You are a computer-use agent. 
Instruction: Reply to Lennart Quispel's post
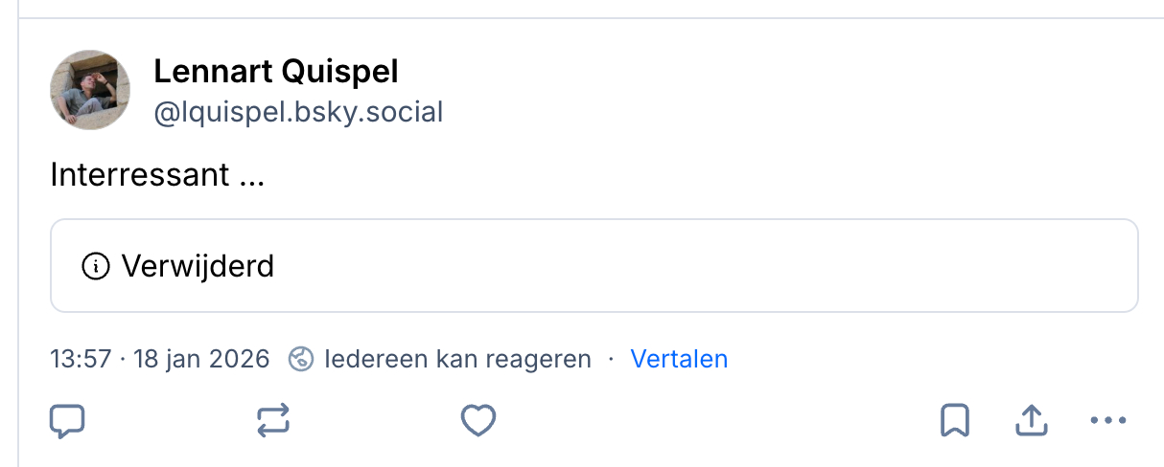(x=67, y=420)
